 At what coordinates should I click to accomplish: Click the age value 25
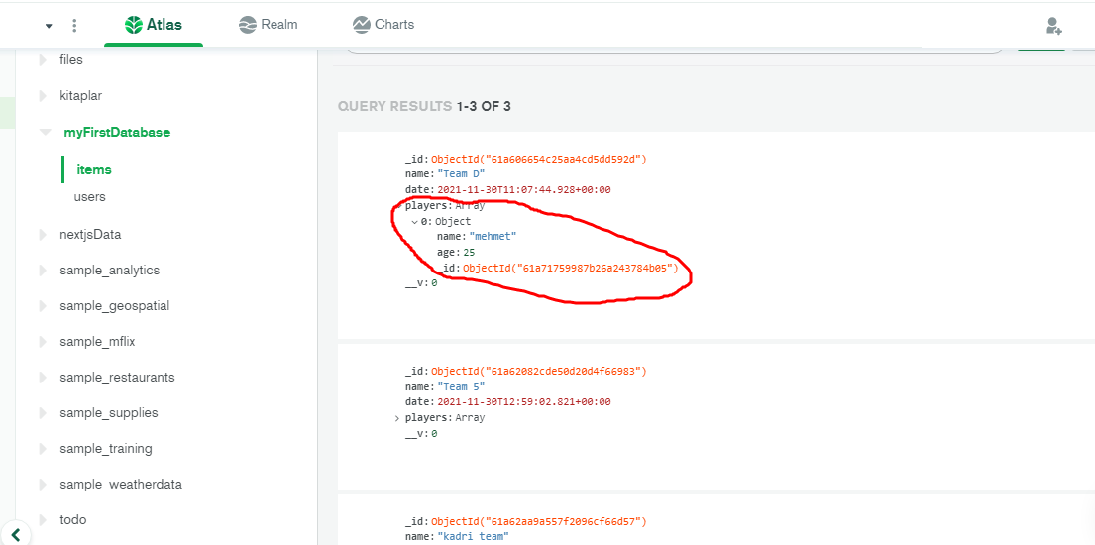(x=469, y=253)
